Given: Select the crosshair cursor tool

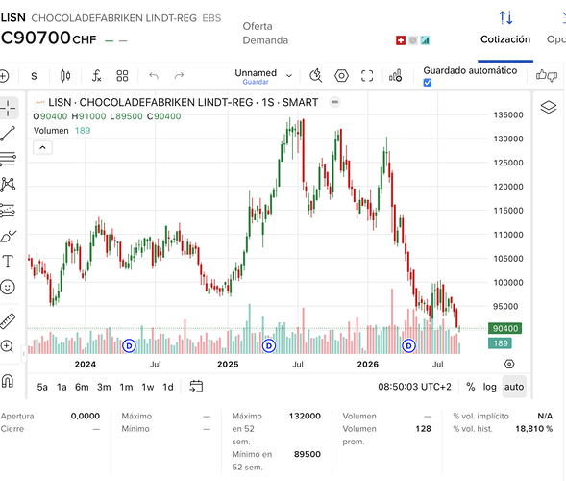Looking at the screenshot, I should pyautogui.click(x=8, y=108).
